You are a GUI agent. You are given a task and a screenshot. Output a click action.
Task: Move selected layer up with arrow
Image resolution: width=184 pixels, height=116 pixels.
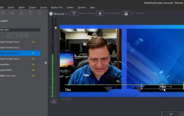click(x=21, y=35)
